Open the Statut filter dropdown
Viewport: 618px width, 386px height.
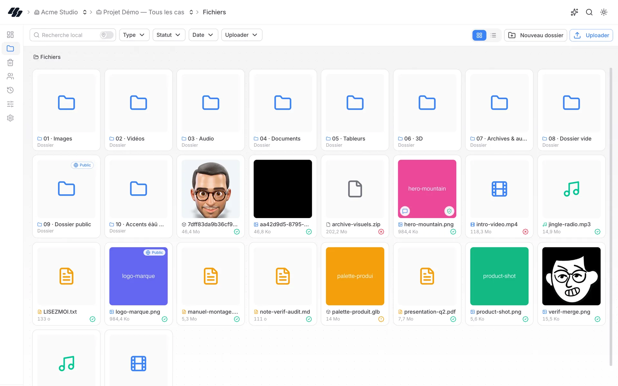point(169,35)
